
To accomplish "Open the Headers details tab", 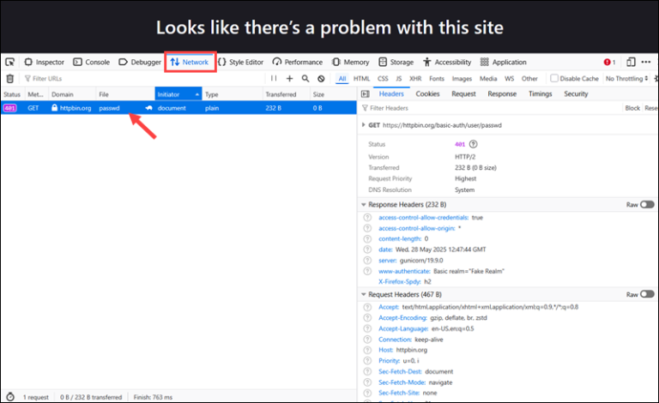I will [391, 94].
